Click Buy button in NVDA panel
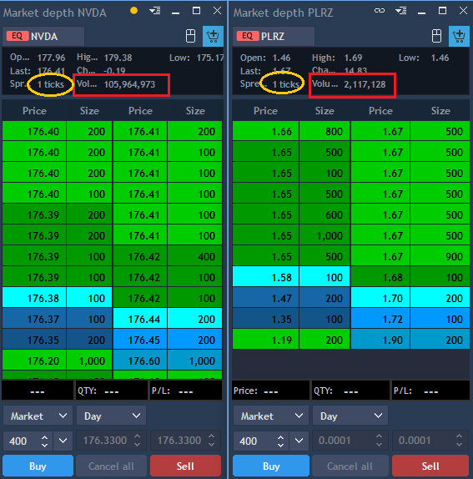Image resolution: width=473 pixels, height=479 pixels. (x=38, y=466)
